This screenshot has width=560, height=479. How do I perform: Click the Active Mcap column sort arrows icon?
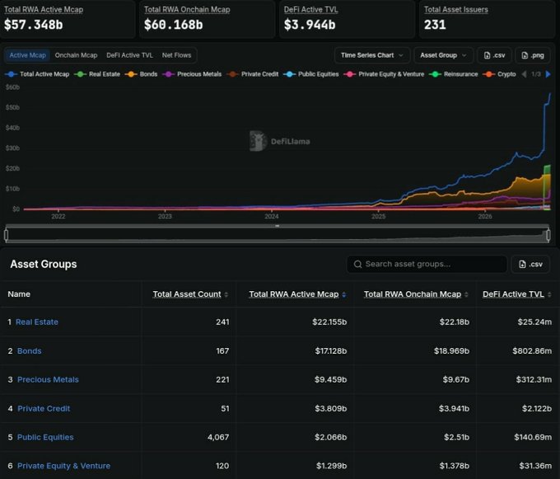point(344,294)
